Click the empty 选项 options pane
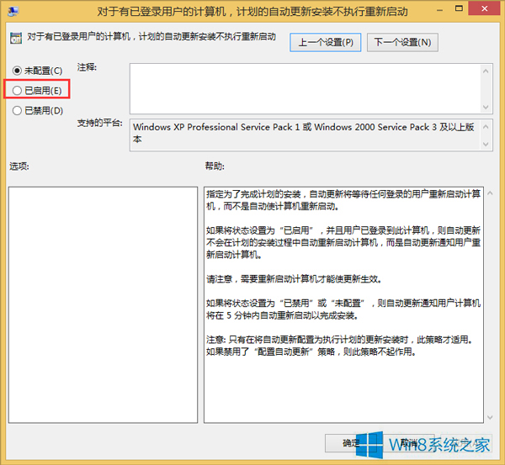The width and height of the screenshot is (505, 465). 103,304
